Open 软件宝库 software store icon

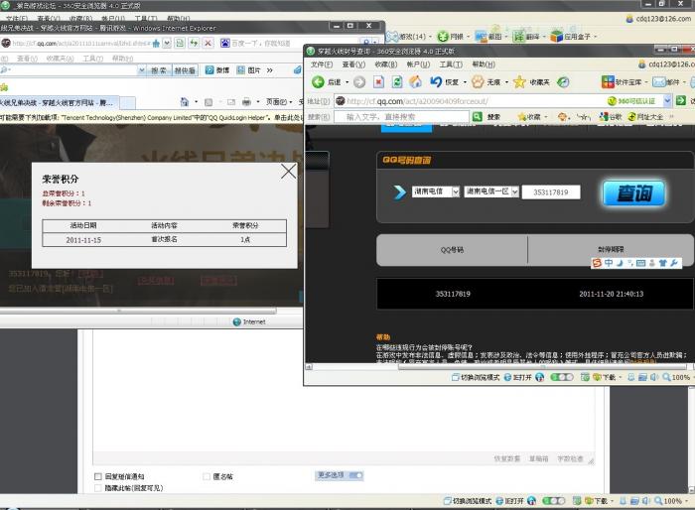[x=608, y=82]
